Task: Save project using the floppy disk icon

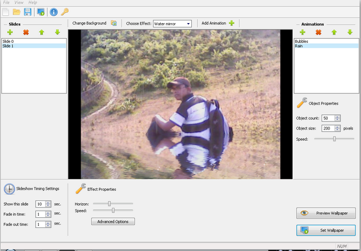Action: tap(28, 12)
